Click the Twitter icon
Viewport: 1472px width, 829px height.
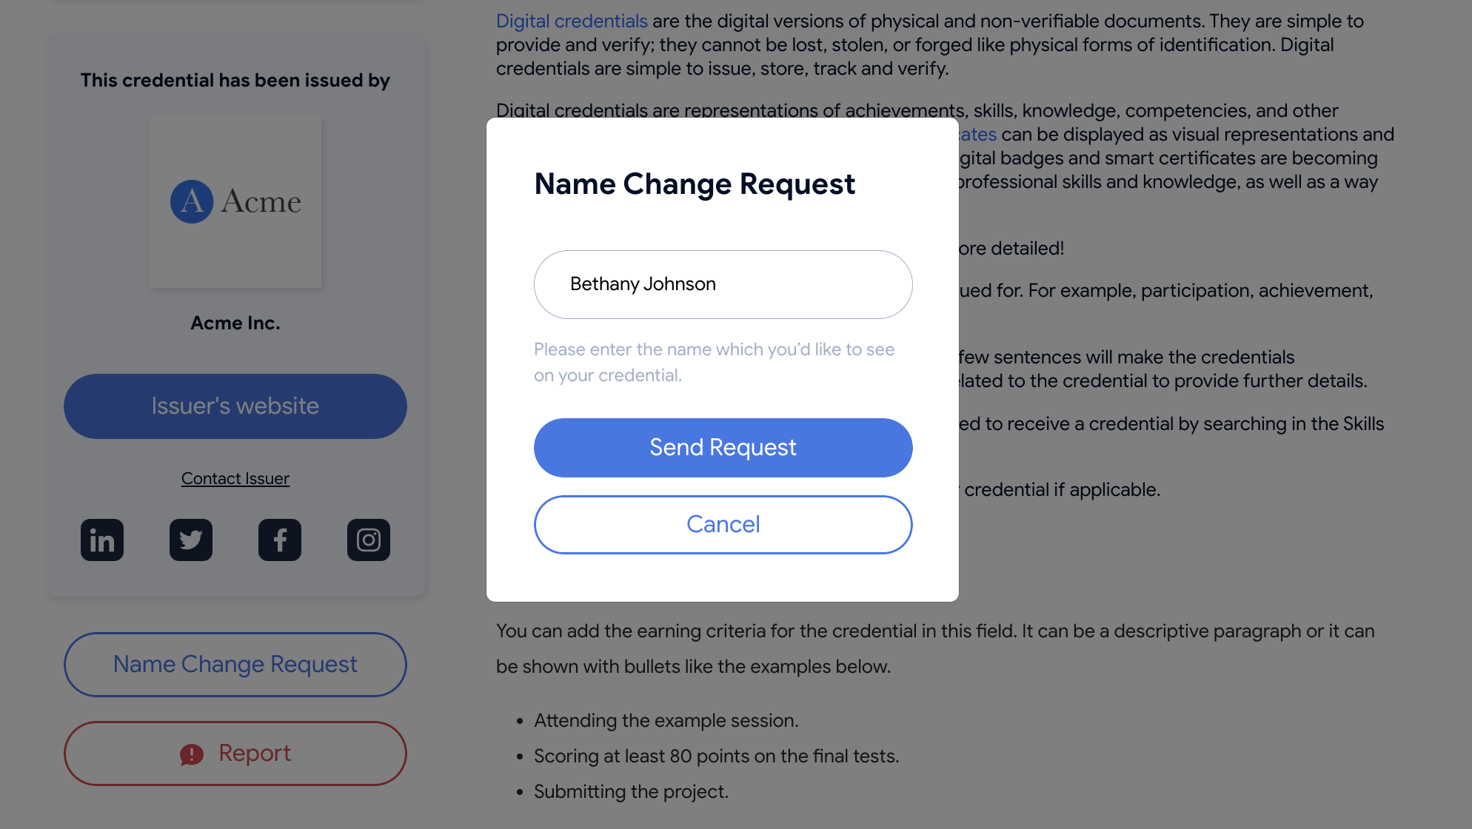click(x=191, y=540)
